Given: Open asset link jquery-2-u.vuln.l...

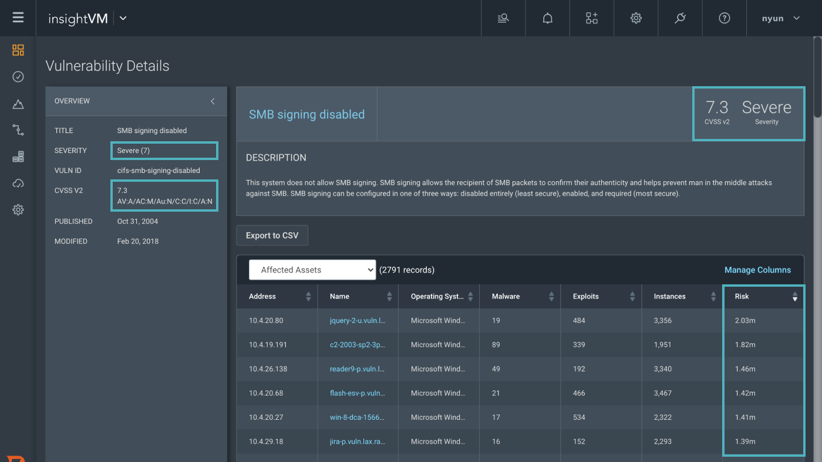Looking at the screenshot, I should pos(357,321).
